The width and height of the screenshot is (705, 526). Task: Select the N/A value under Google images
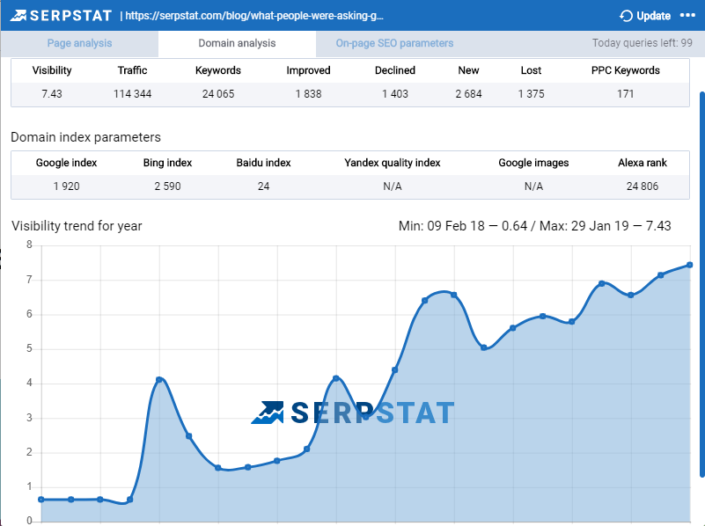pyautogui.click(x=533, y=186)
